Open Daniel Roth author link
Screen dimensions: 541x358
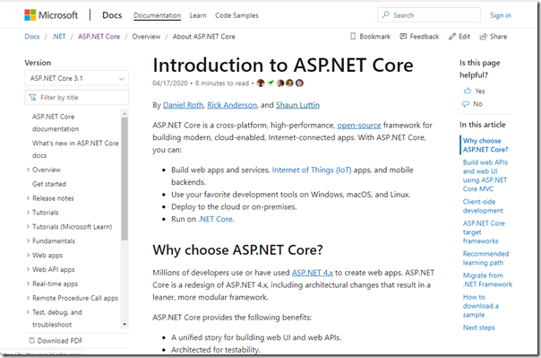click(x=184, y=105)
